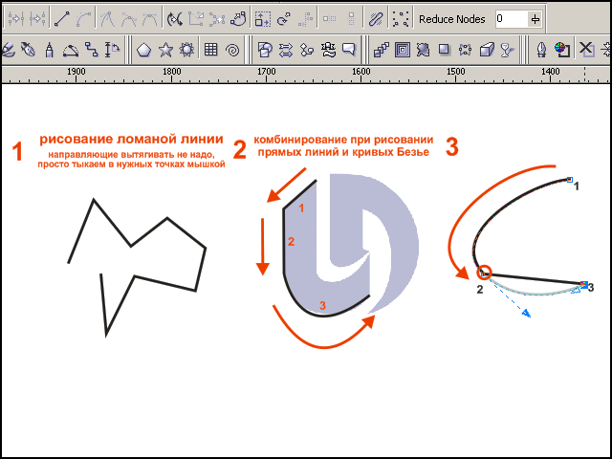The height and width of the screenshot is (459, 612).
Task: Select the Star shape tool
Action: [165, 49]
